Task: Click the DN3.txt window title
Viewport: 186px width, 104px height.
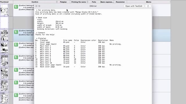Action: 93,6
